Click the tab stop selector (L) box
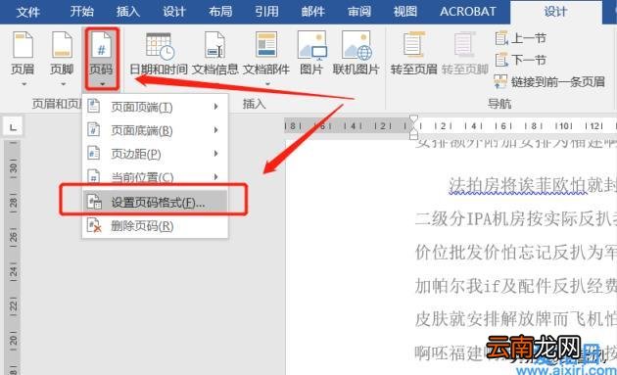 click(x=13, y=126)
